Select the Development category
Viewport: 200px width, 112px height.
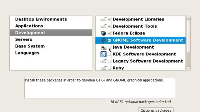51,33
